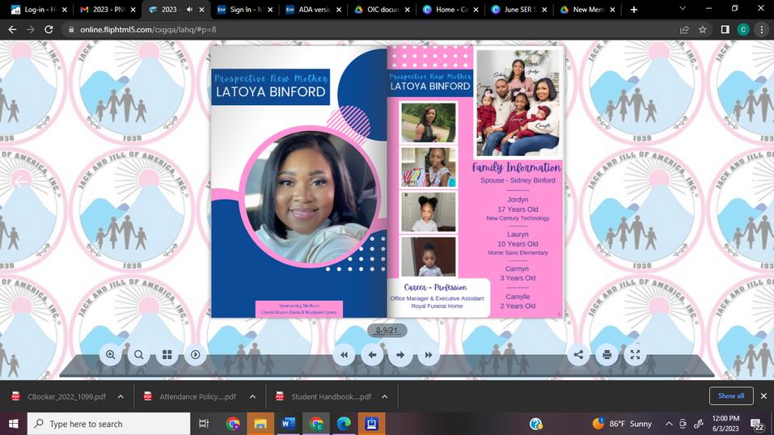Enter flipbook fullscreen mode
Viewport: 774px width, 435px height.
click(635, 354)
